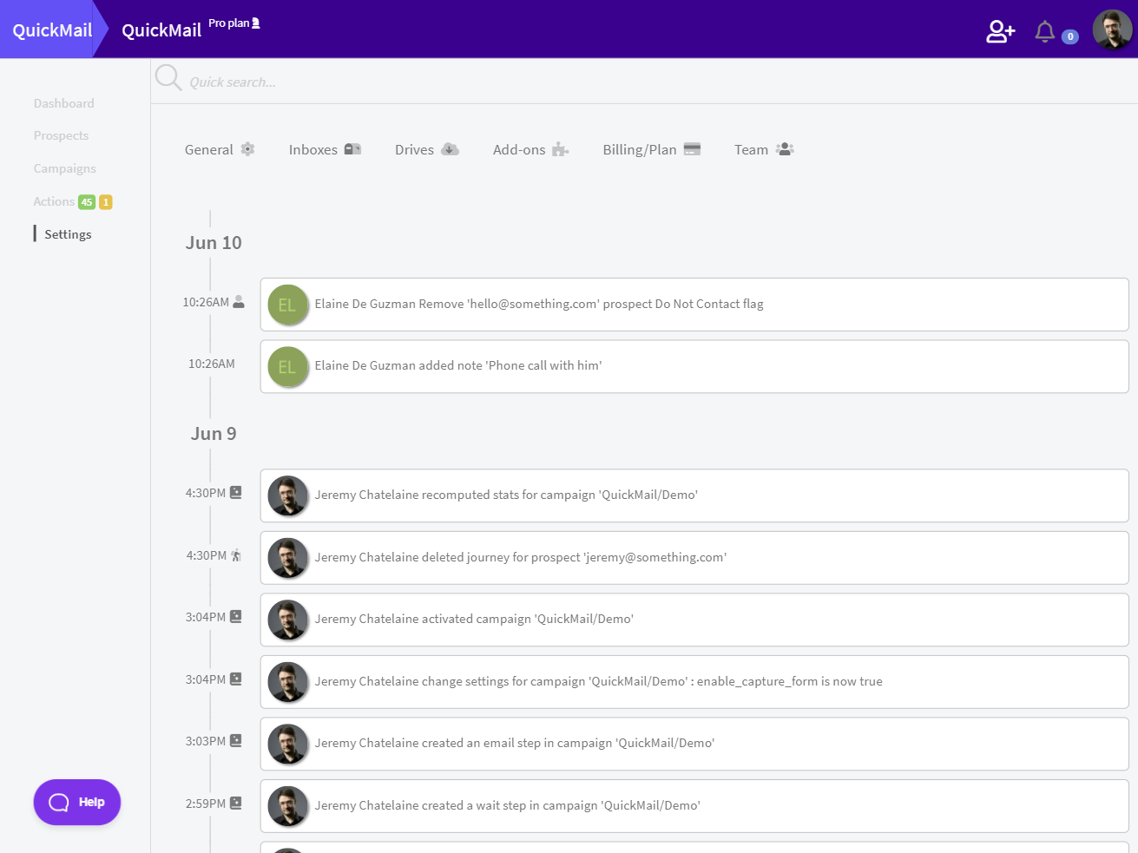Click the Team users icon
The image size is (1138, 853).
[x=785, y=149]
